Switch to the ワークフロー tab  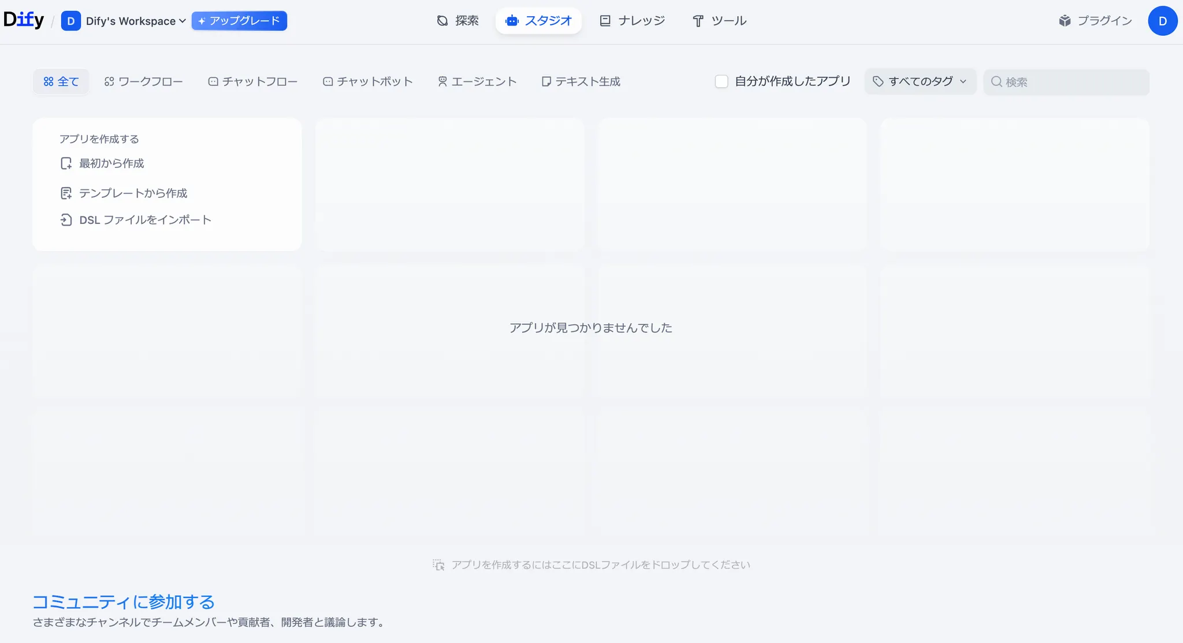click(143, 81)
